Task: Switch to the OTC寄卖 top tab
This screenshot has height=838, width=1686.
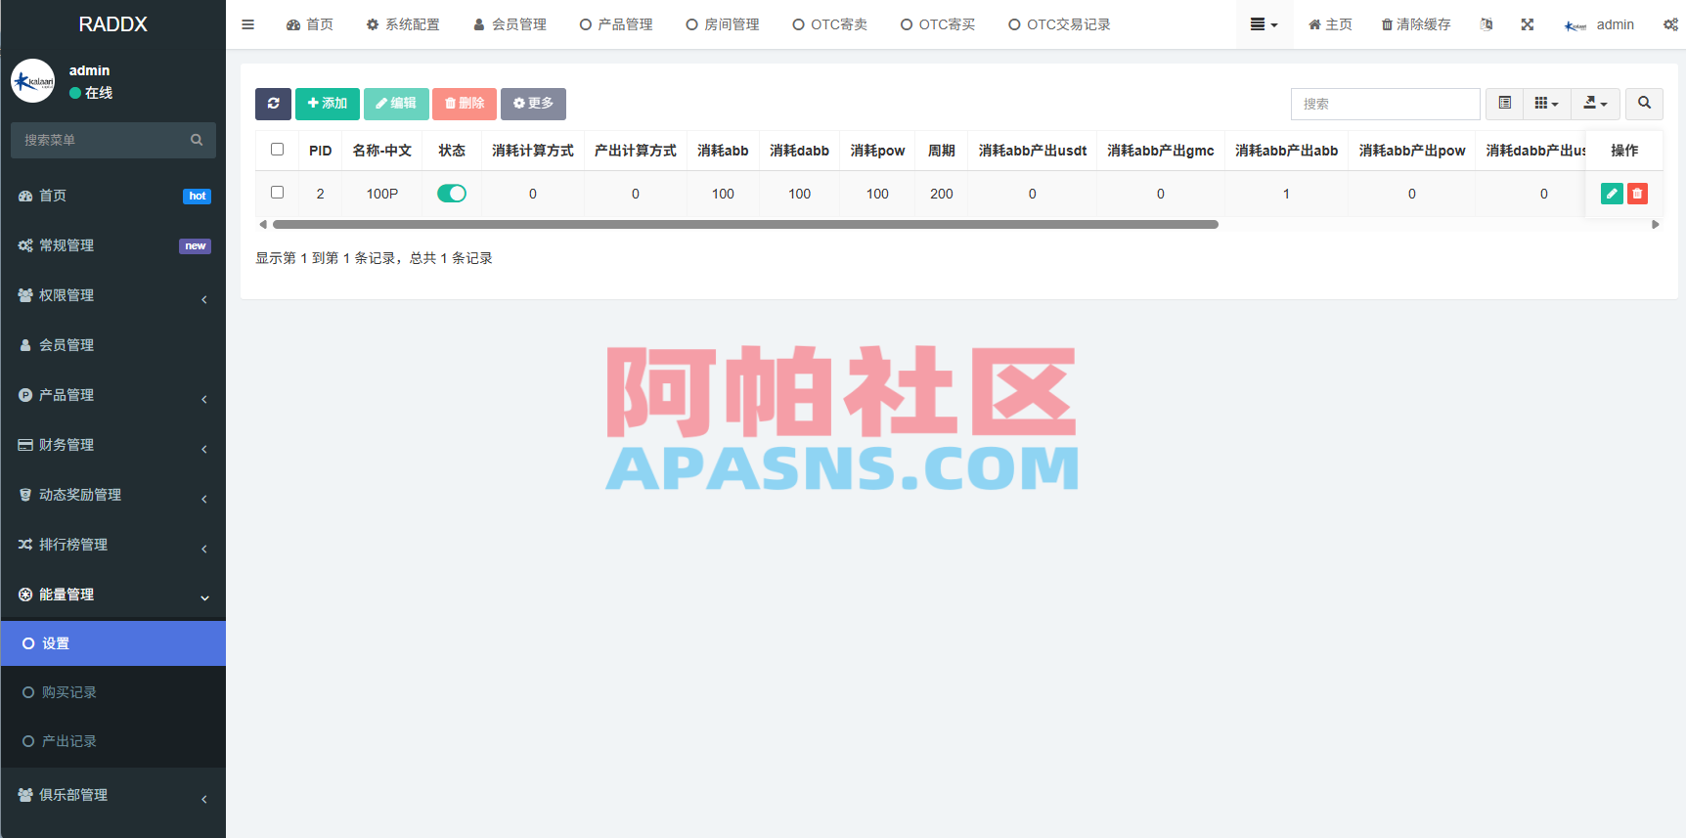Action: pyautogui.click(x=830, y=24)
